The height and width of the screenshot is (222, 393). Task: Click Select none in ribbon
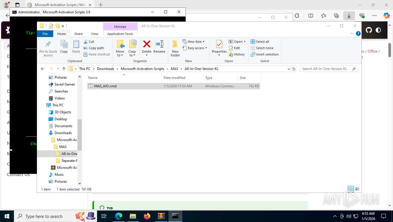pyautogui.click(x=262, y=48)
